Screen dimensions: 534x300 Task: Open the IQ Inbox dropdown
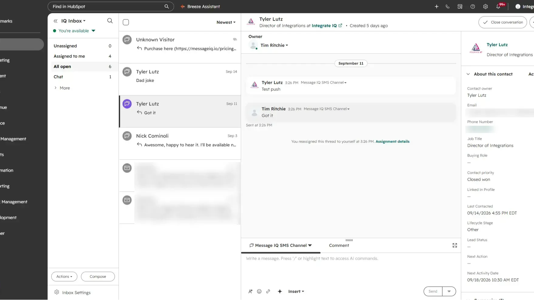click(73, 21)
